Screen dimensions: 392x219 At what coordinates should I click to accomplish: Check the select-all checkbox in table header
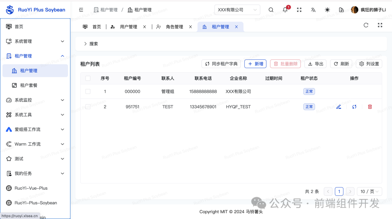click(88, 78)
